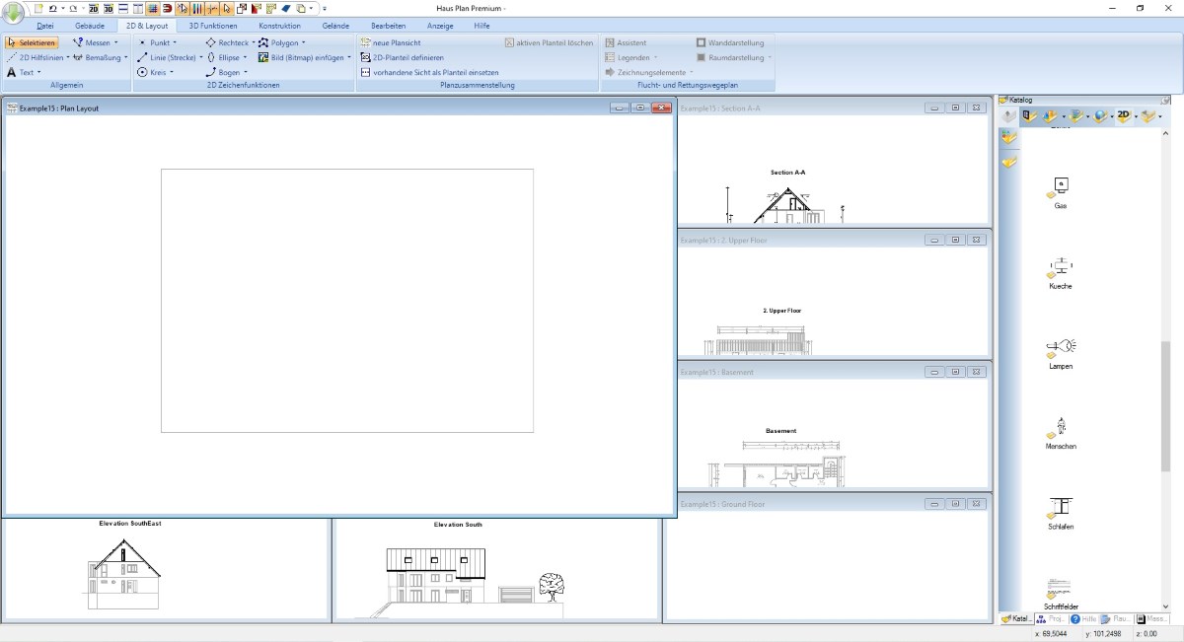Click the x coordinate in status bar
The image size is (1184, 642).
click(1052, 634)
